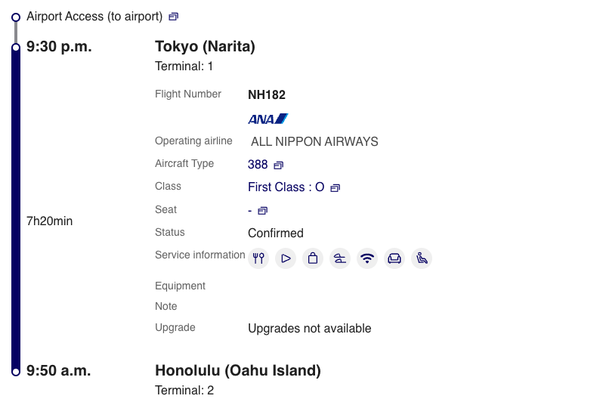
Task: Open Airport Access (to airport) link
Action: coord(94,17)
